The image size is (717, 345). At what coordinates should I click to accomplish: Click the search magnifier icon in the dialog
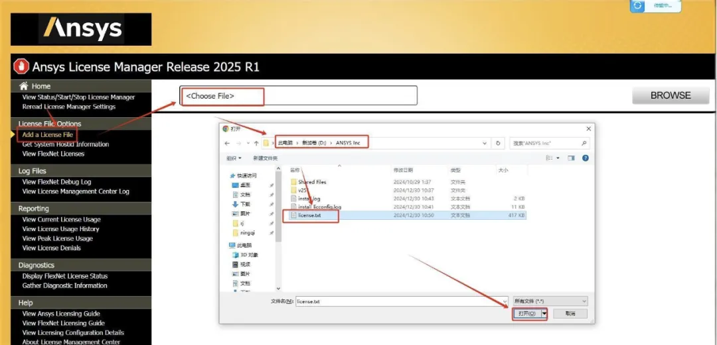point(584,143)
